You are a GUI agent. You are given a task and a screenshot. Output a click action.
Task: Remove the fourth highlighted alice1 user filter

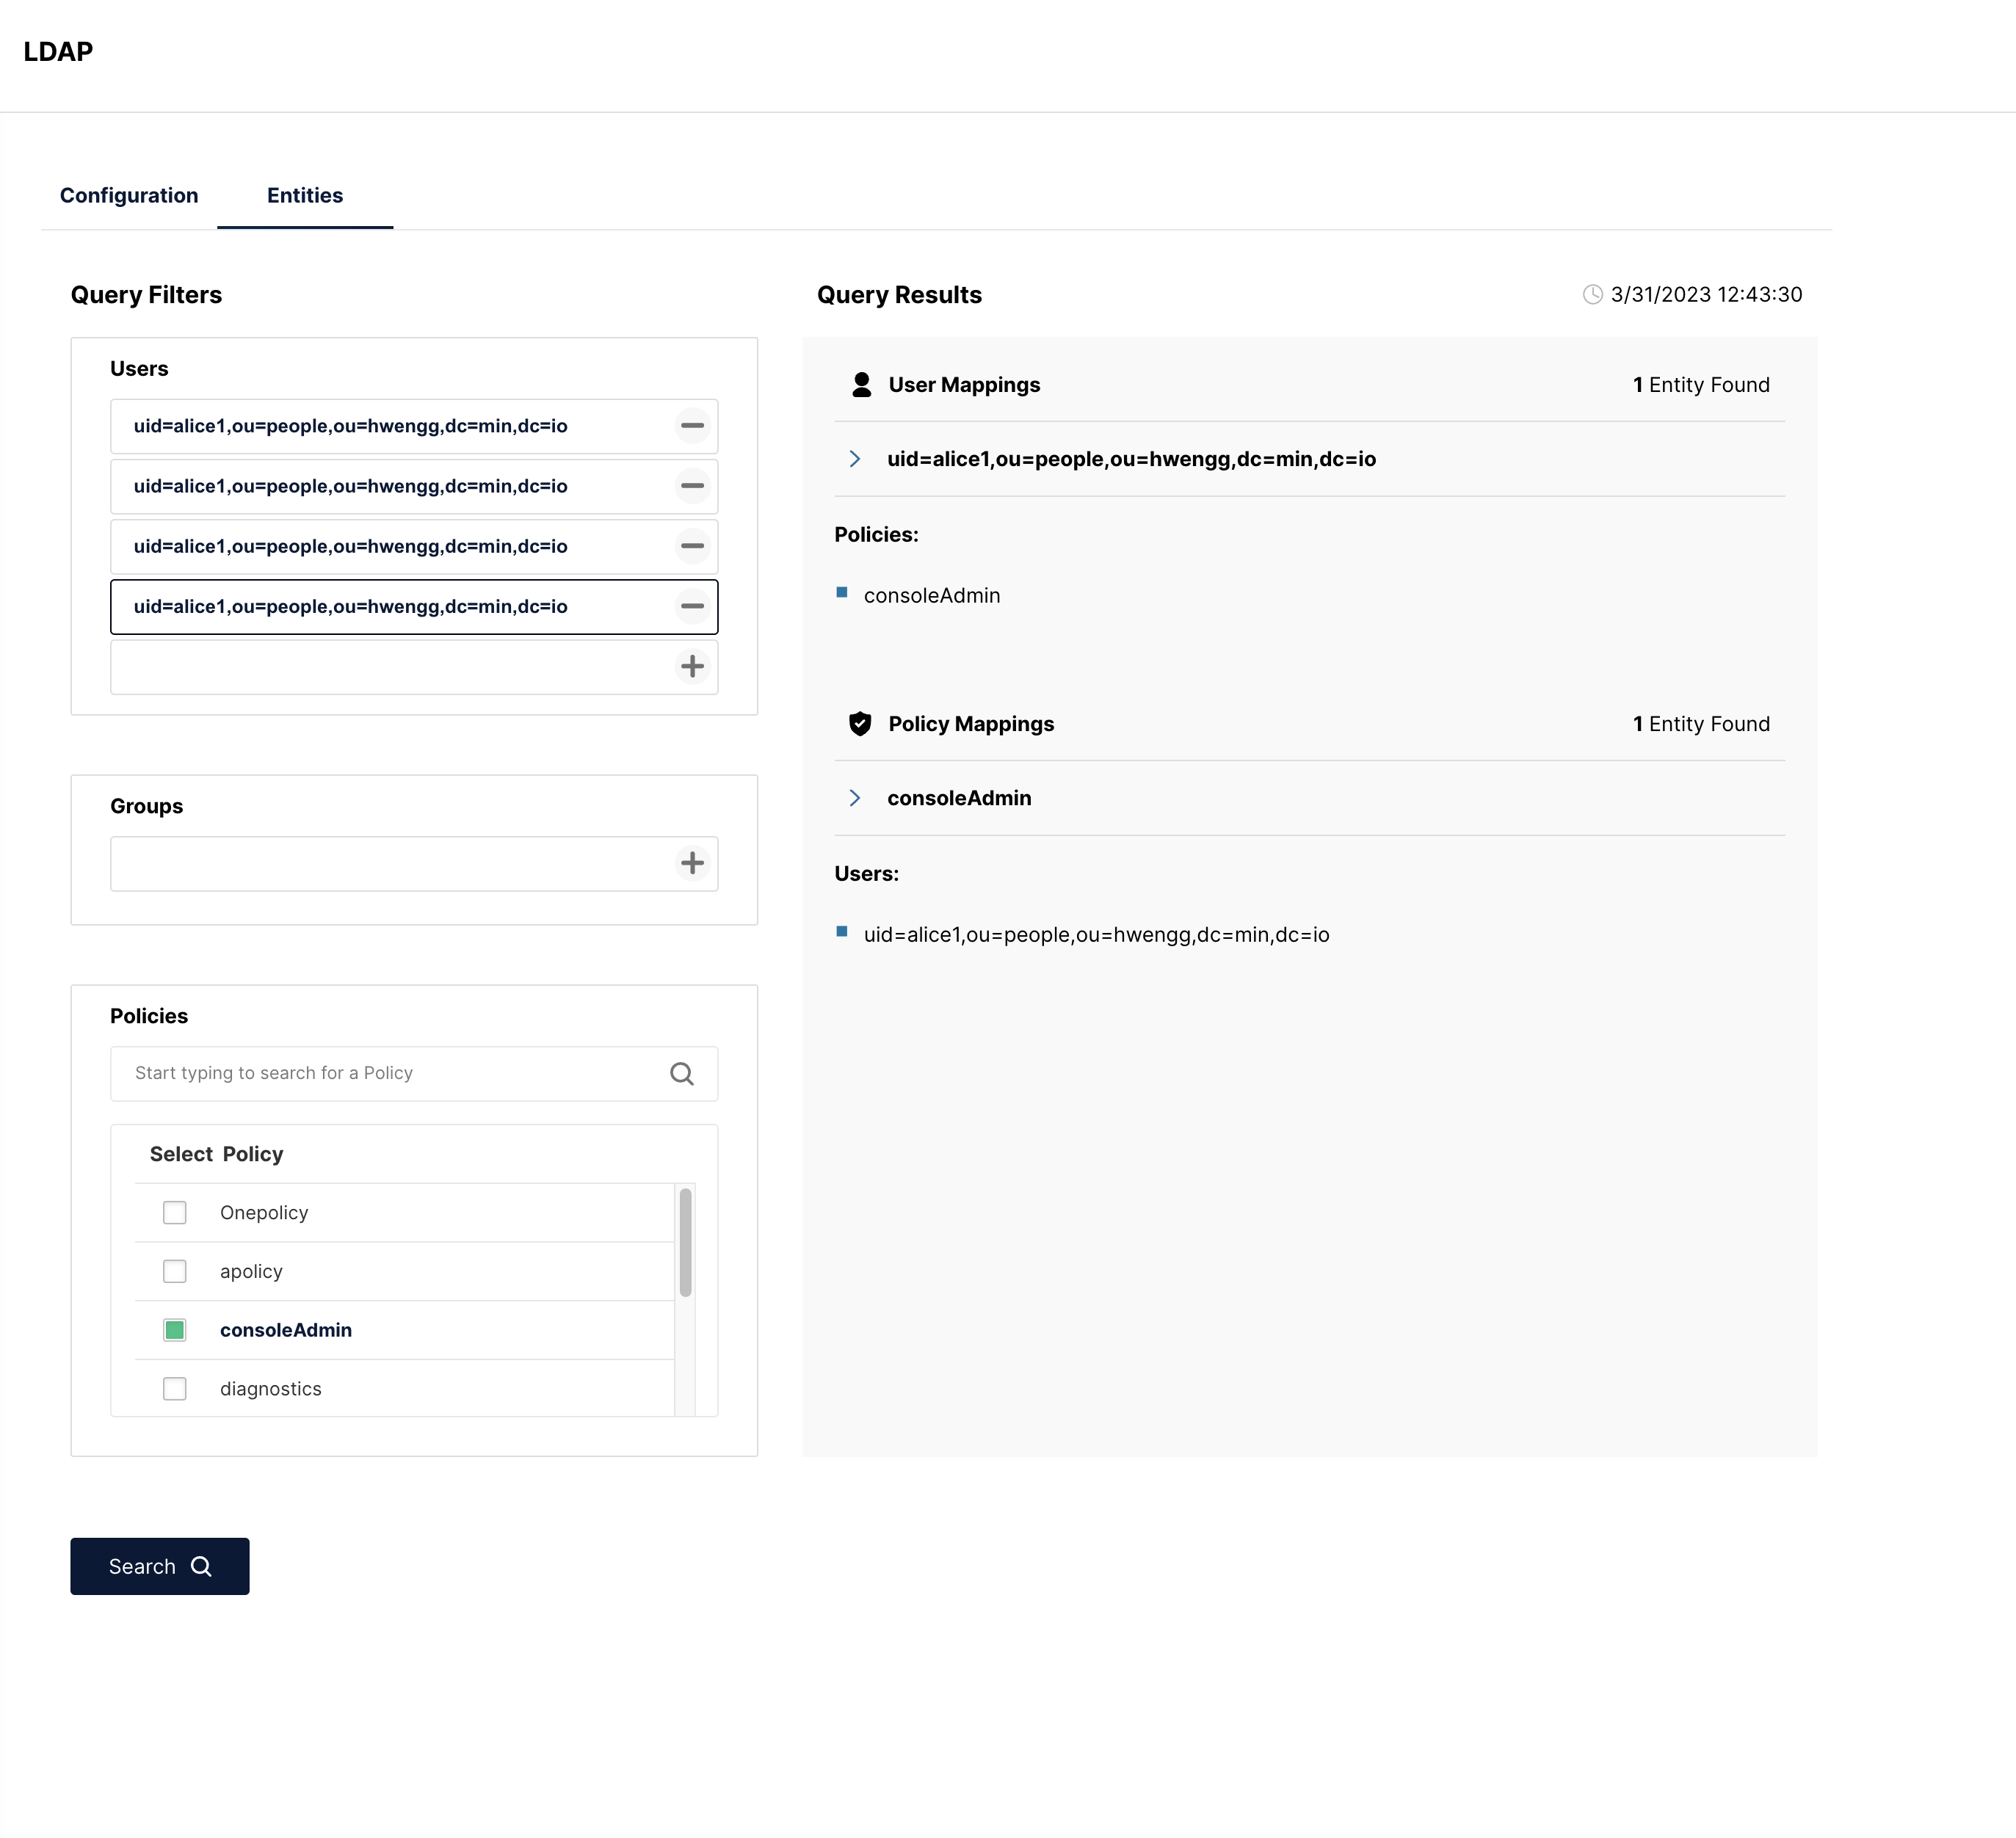pyautogui.click(x=692, y=606)
